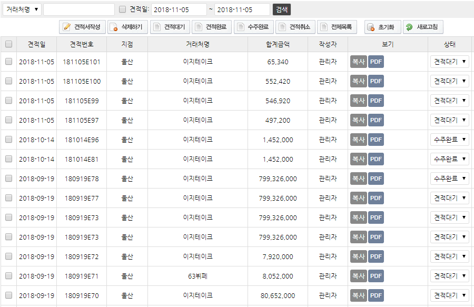Click the 검색 search button

click(x=282, y=9)
